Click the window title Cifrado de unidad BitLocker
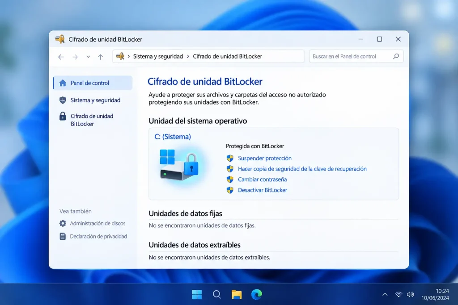 pos(105,39)
